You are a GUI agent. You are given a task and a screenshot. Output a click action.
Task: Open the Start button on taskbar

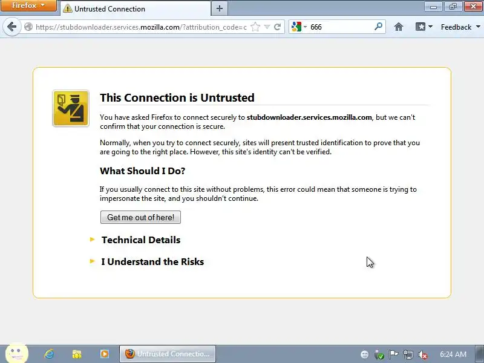[17, 354]
